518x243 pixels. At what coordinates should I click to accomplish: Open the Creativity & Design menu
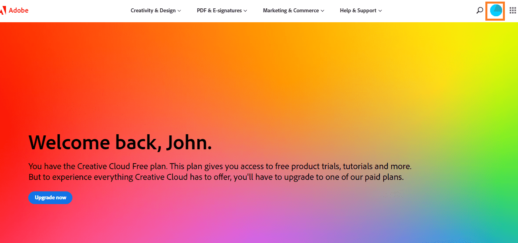pyautogui.click(x=153, y=10)
